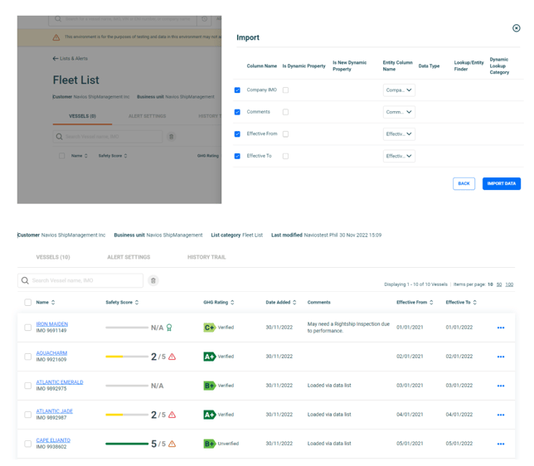Expand Entity Column dropdown for Company IMO
The width and height of the screenshot is (534, 466).
click(x=399, y=90)
